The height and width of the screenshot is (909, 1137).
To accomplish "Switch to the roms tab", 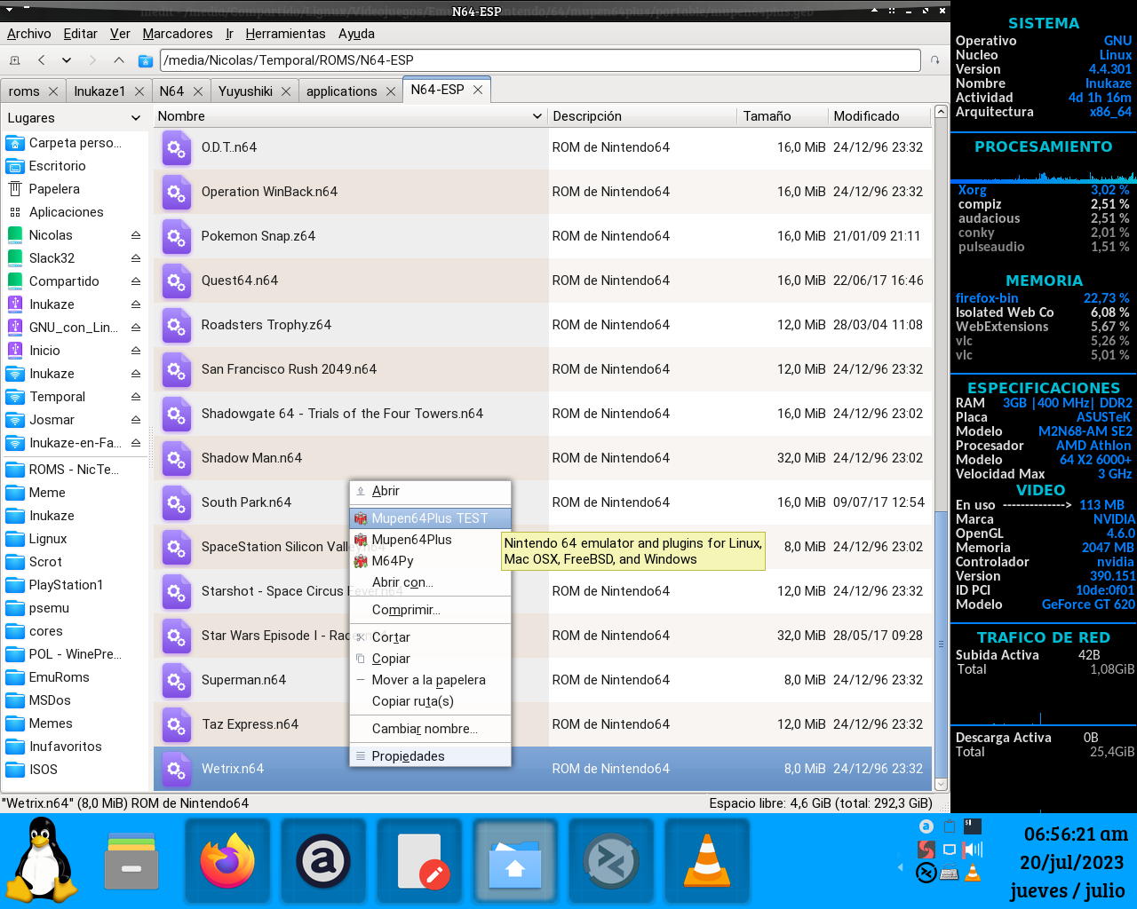I will (x=24, y=91).
